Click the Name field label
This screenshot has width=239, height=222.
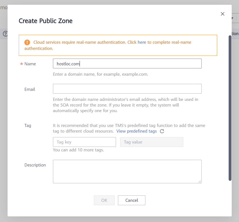click(30, 64)
